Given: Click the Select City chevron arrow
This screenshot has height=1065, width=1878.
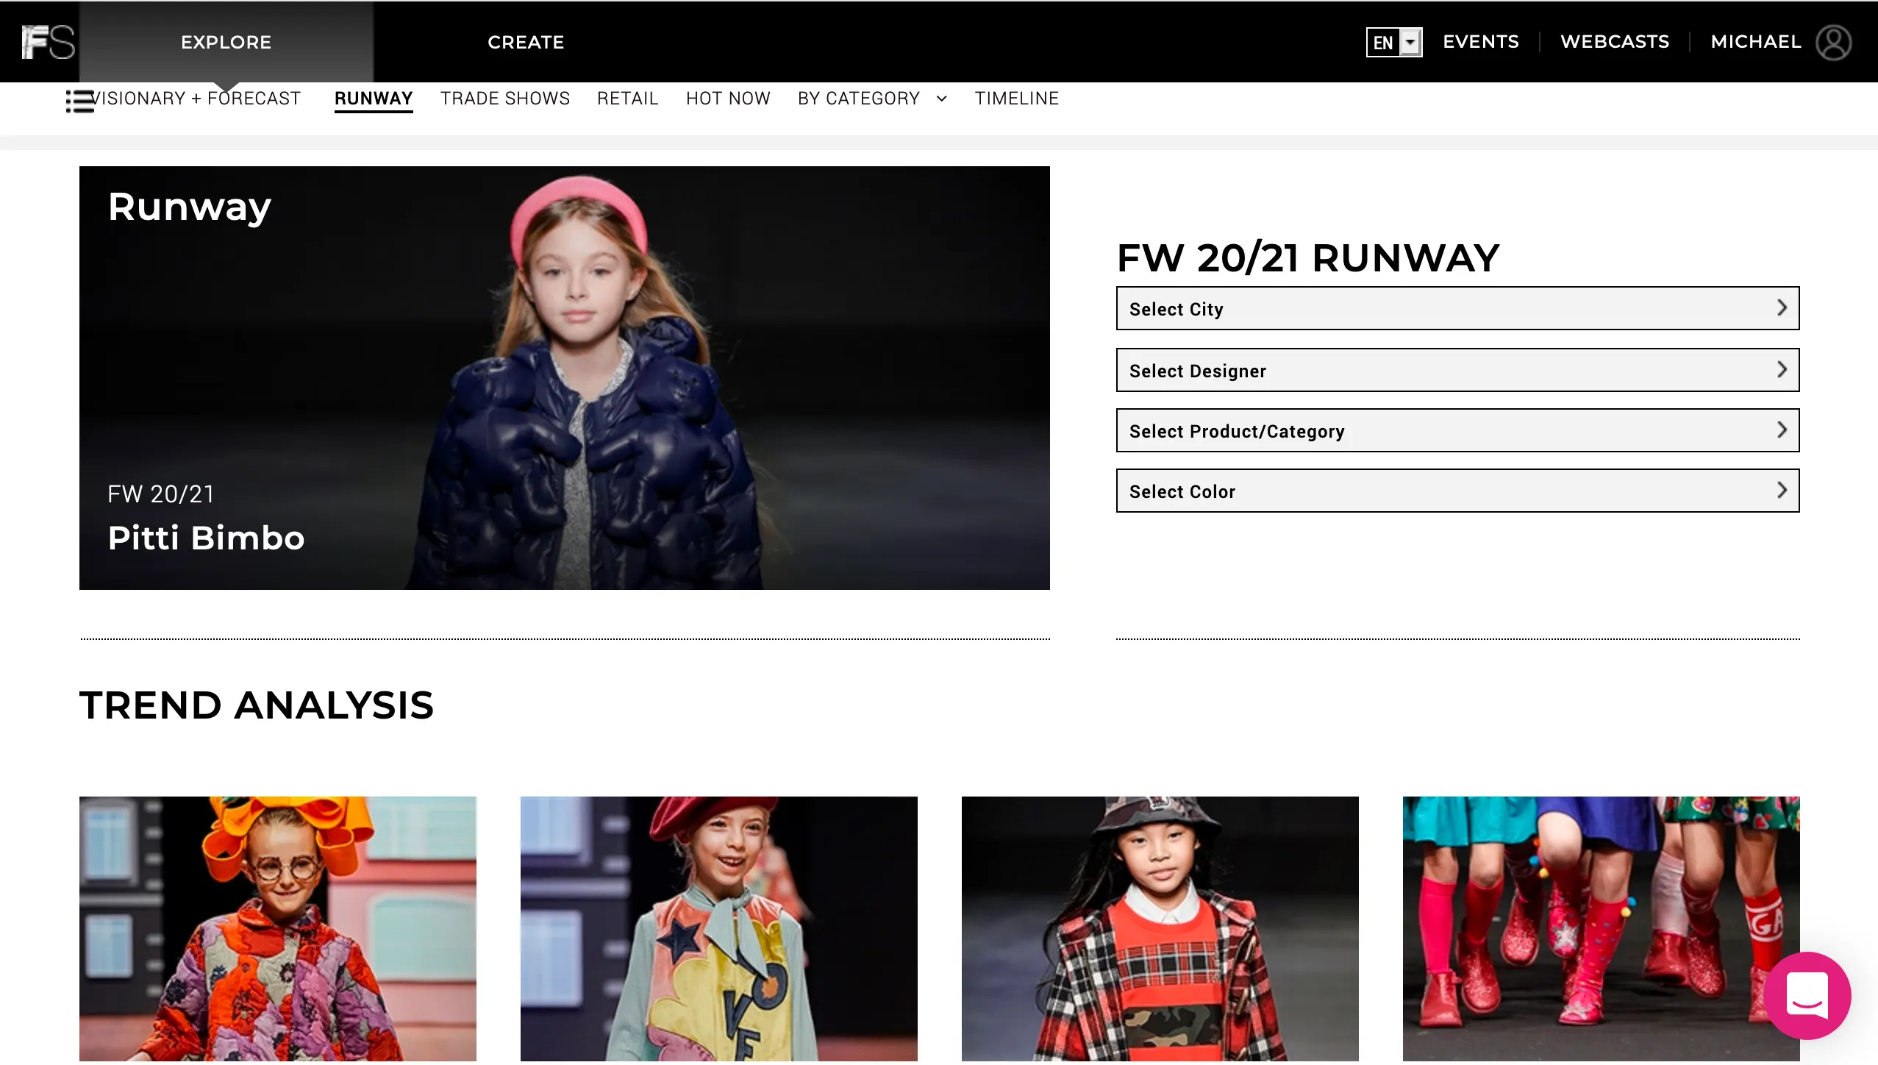Looking at the screenshot, I should coord(1782,308).
